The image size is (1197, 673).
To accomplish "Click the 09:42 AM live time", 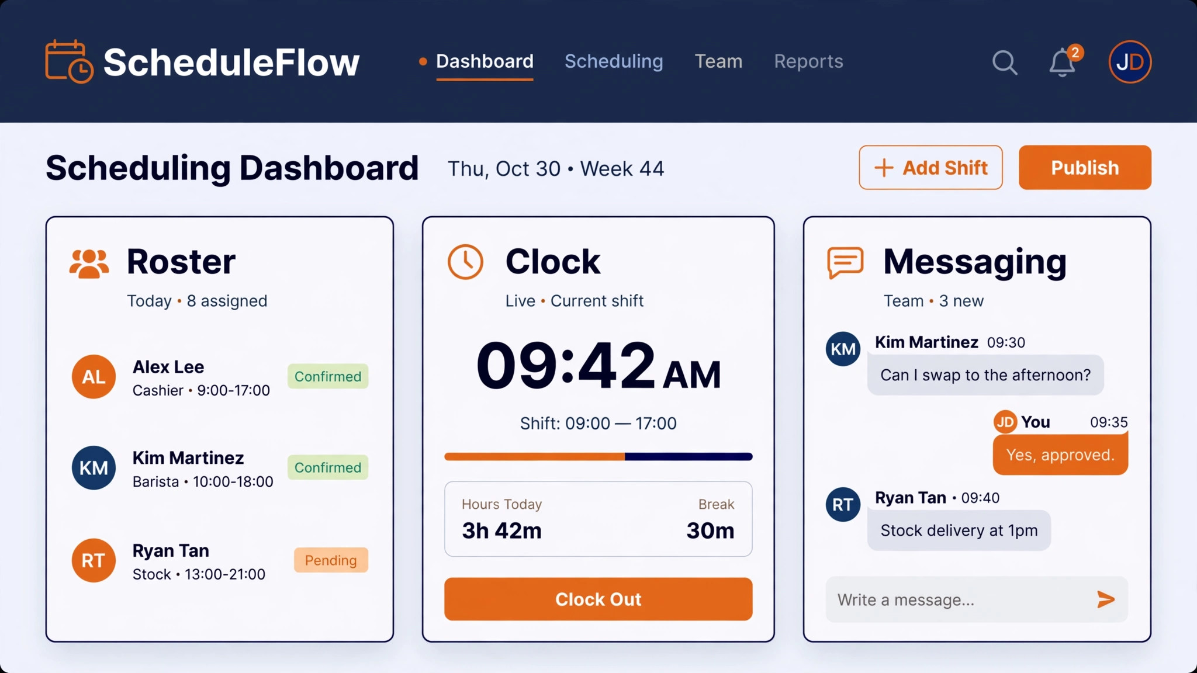I will [598, 366].
